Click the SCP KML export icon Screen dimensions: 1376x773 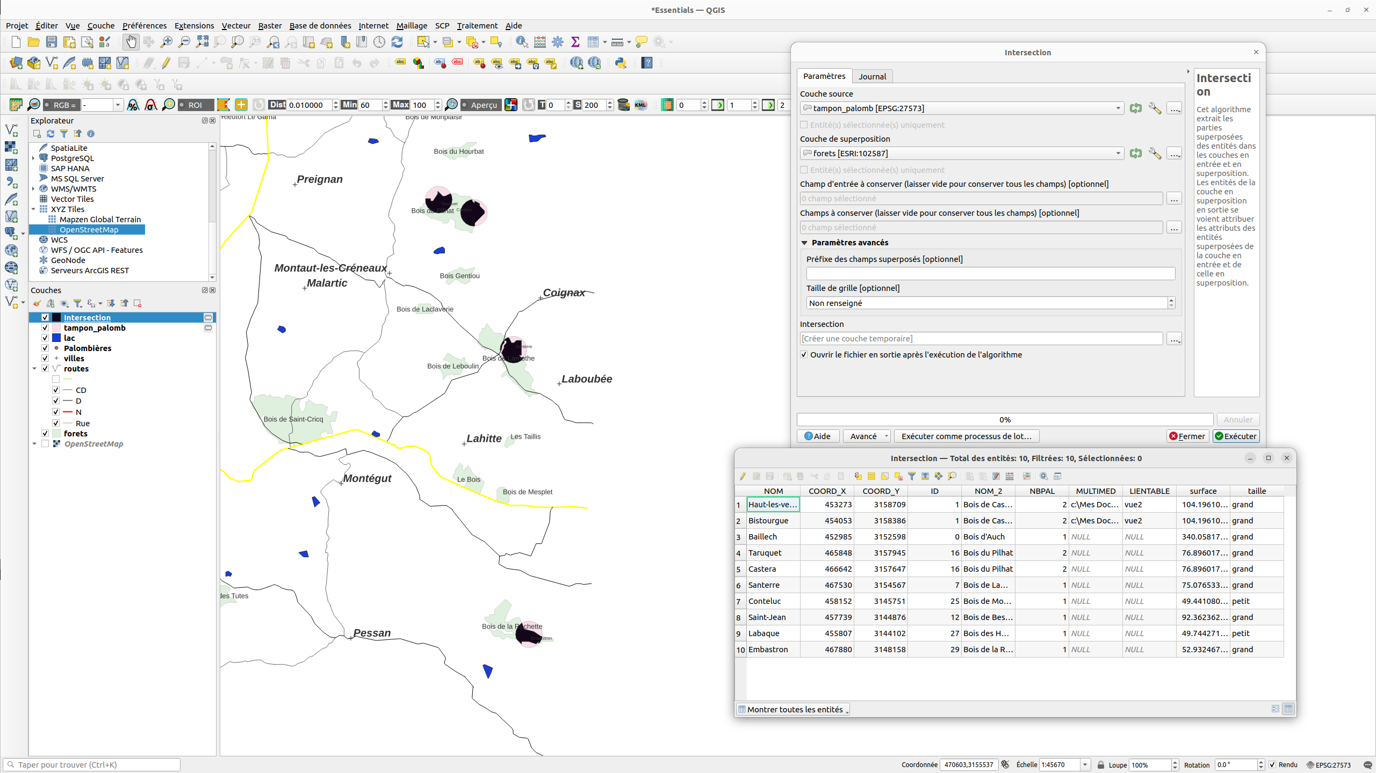tap(641, 105)
